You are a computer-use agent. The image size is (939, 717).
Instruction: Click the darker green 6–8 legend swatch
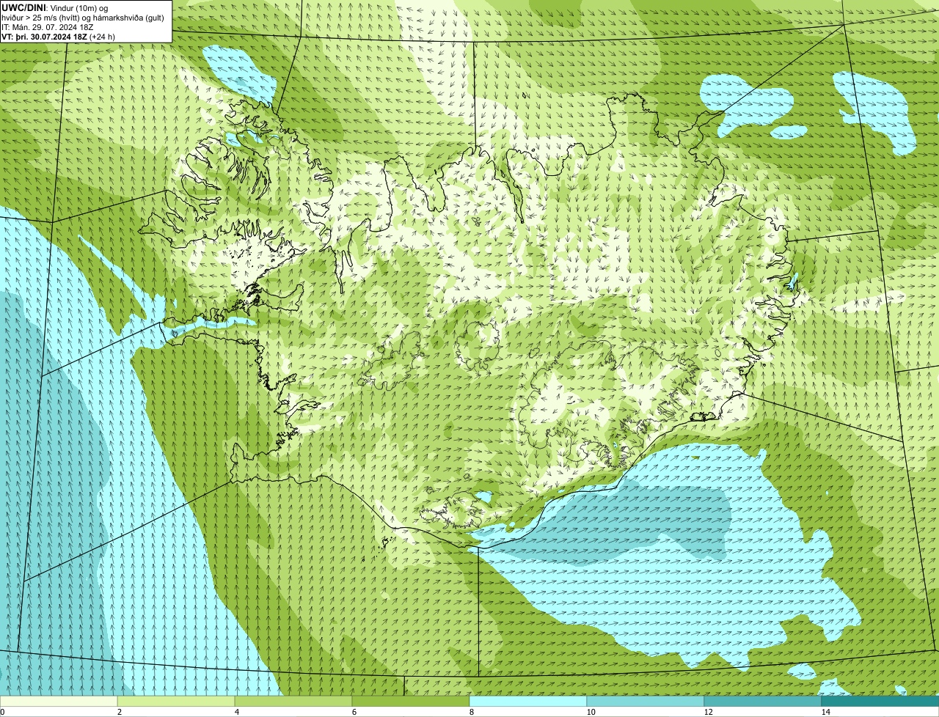coord(411,701)
